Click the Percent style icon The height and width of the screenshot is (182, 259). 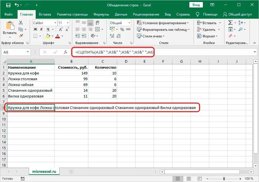pyautogui.click(x=122, y=29)
